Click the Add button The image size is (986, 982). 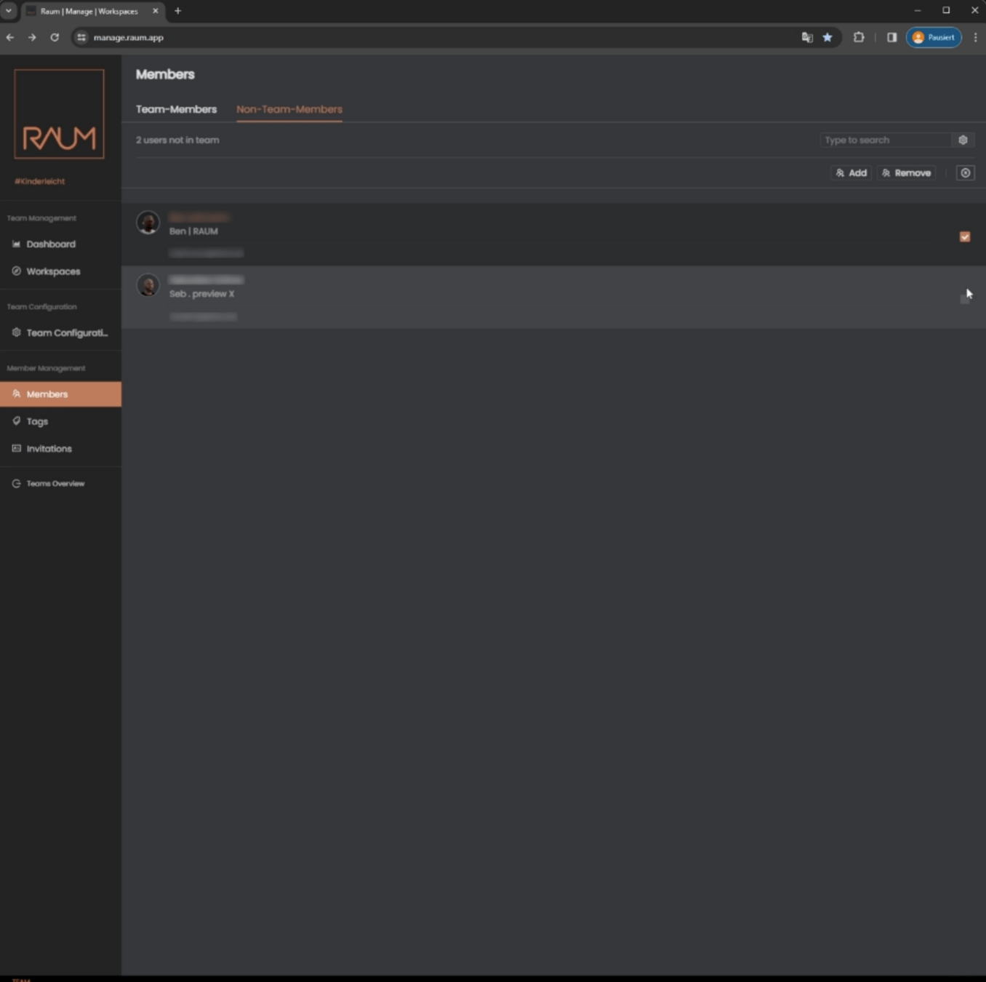click(851, 173)
